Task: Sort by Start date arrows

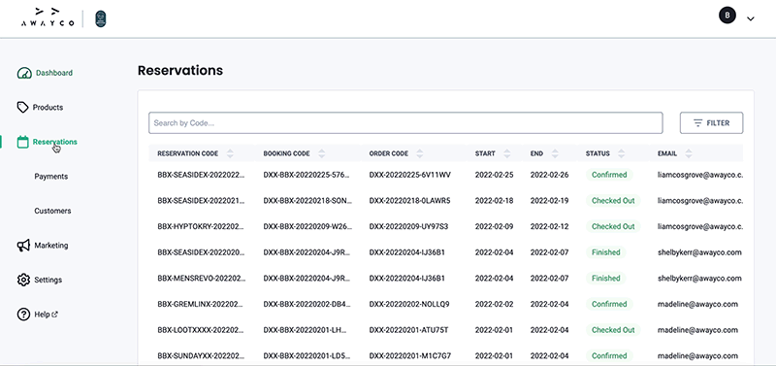Action: click(x=506, y=153)
